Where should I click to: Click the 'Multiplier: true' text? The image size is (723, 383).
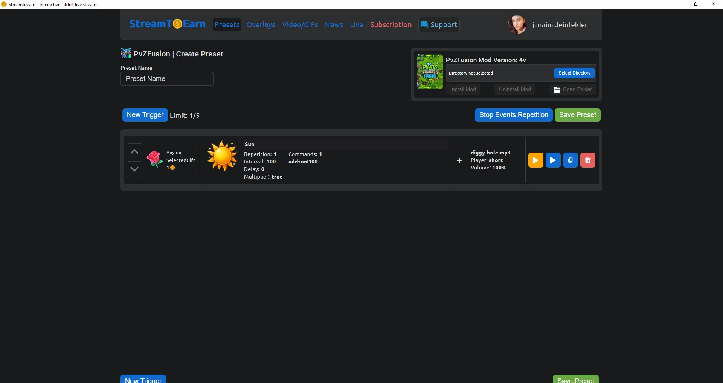coord(263,177)
